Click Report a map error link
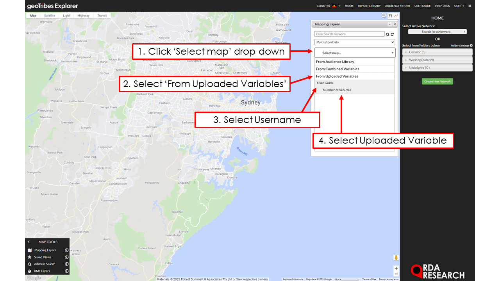Screen dimensions: 500x281 pos(389,279)
